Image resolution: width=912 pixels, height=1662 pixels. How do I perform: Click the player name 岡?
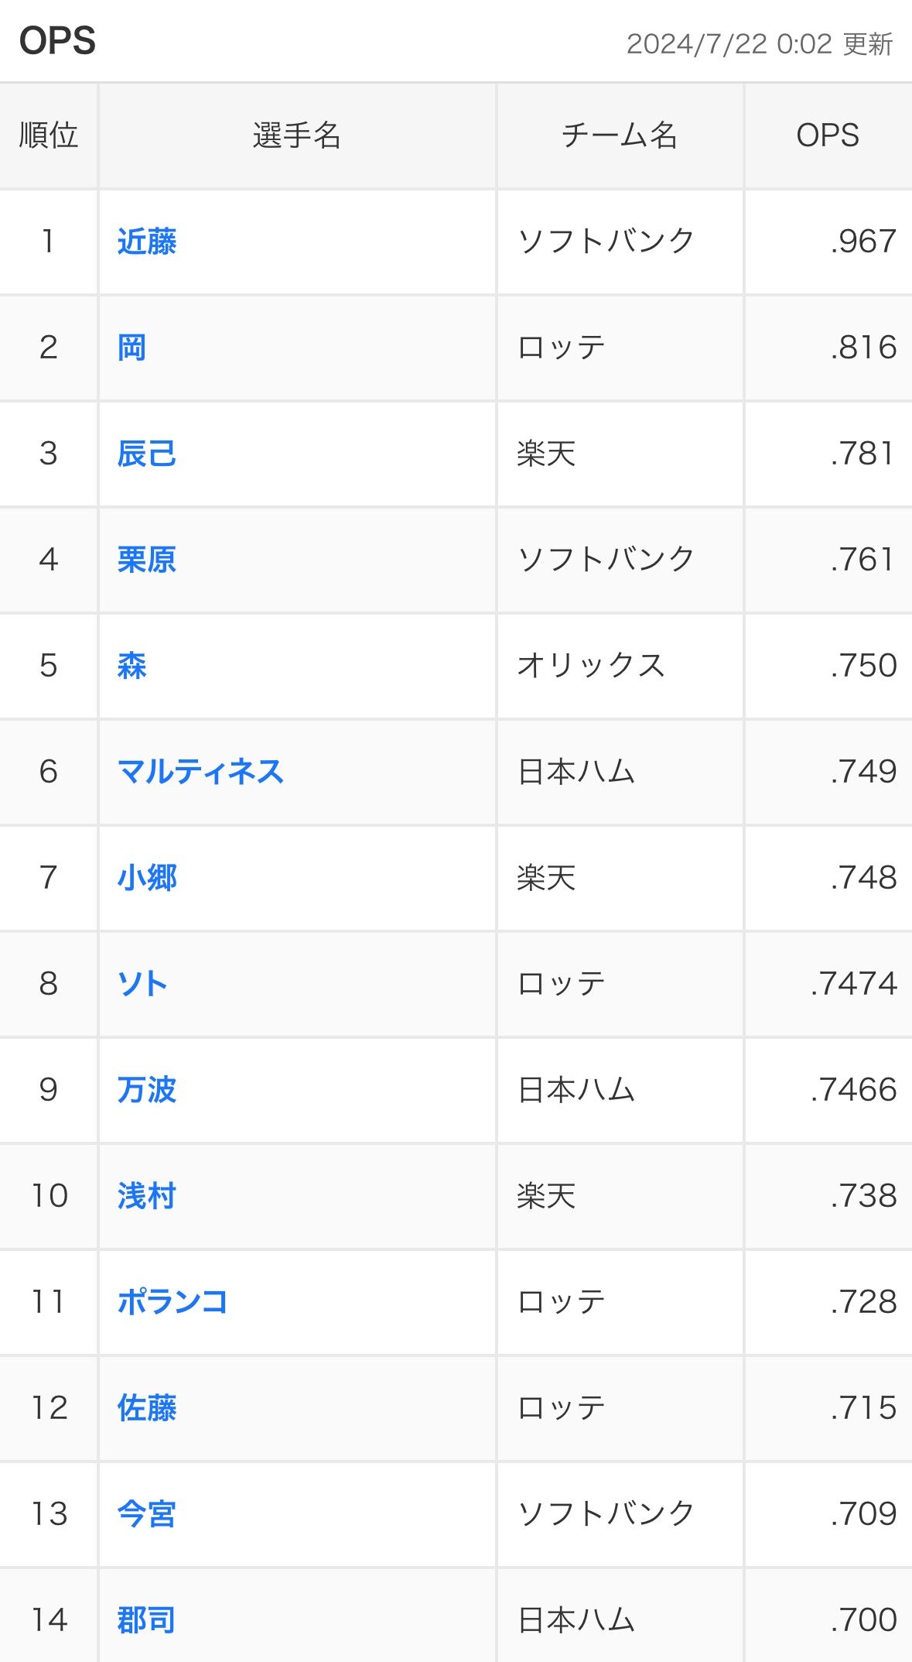pyautogui.click(x=132, y=348)
